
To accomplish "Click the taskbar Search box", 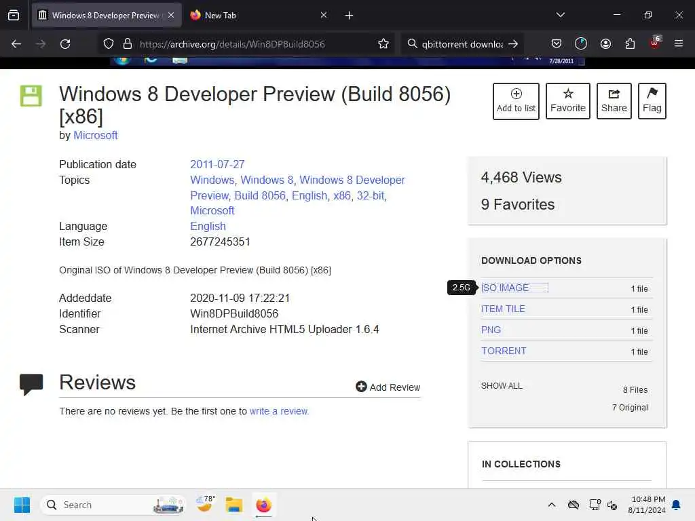I will [113, 505].
